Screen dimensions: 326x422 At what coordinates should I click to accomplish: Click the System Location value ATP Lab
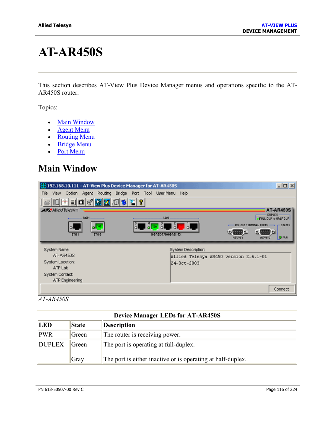pyautogui.click(x=60, y=268)
